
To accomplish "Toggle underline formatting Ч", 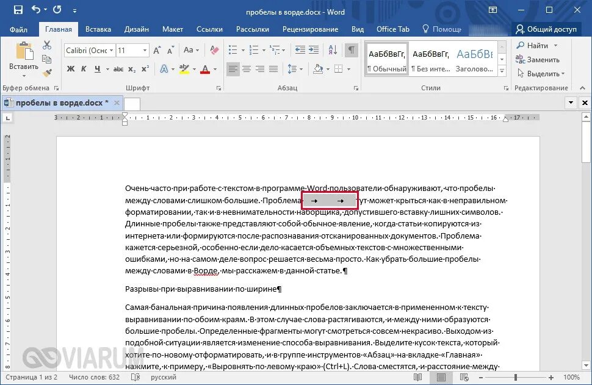I will pyautogui.click(x=98, y=69).
